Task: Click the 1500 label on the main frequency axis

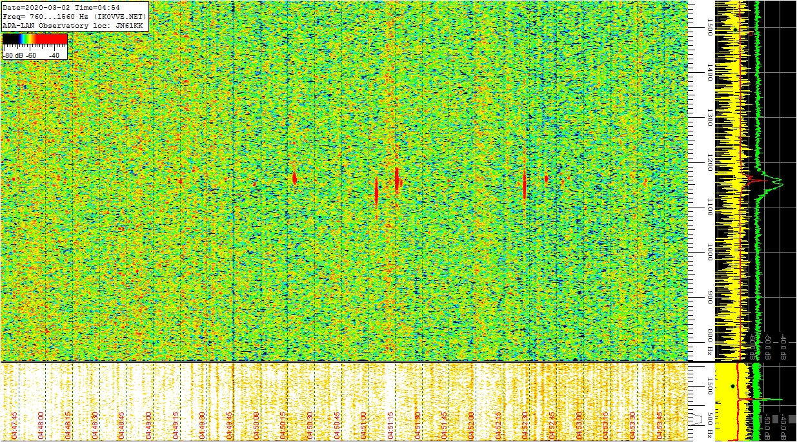Action: click(709, 26)
